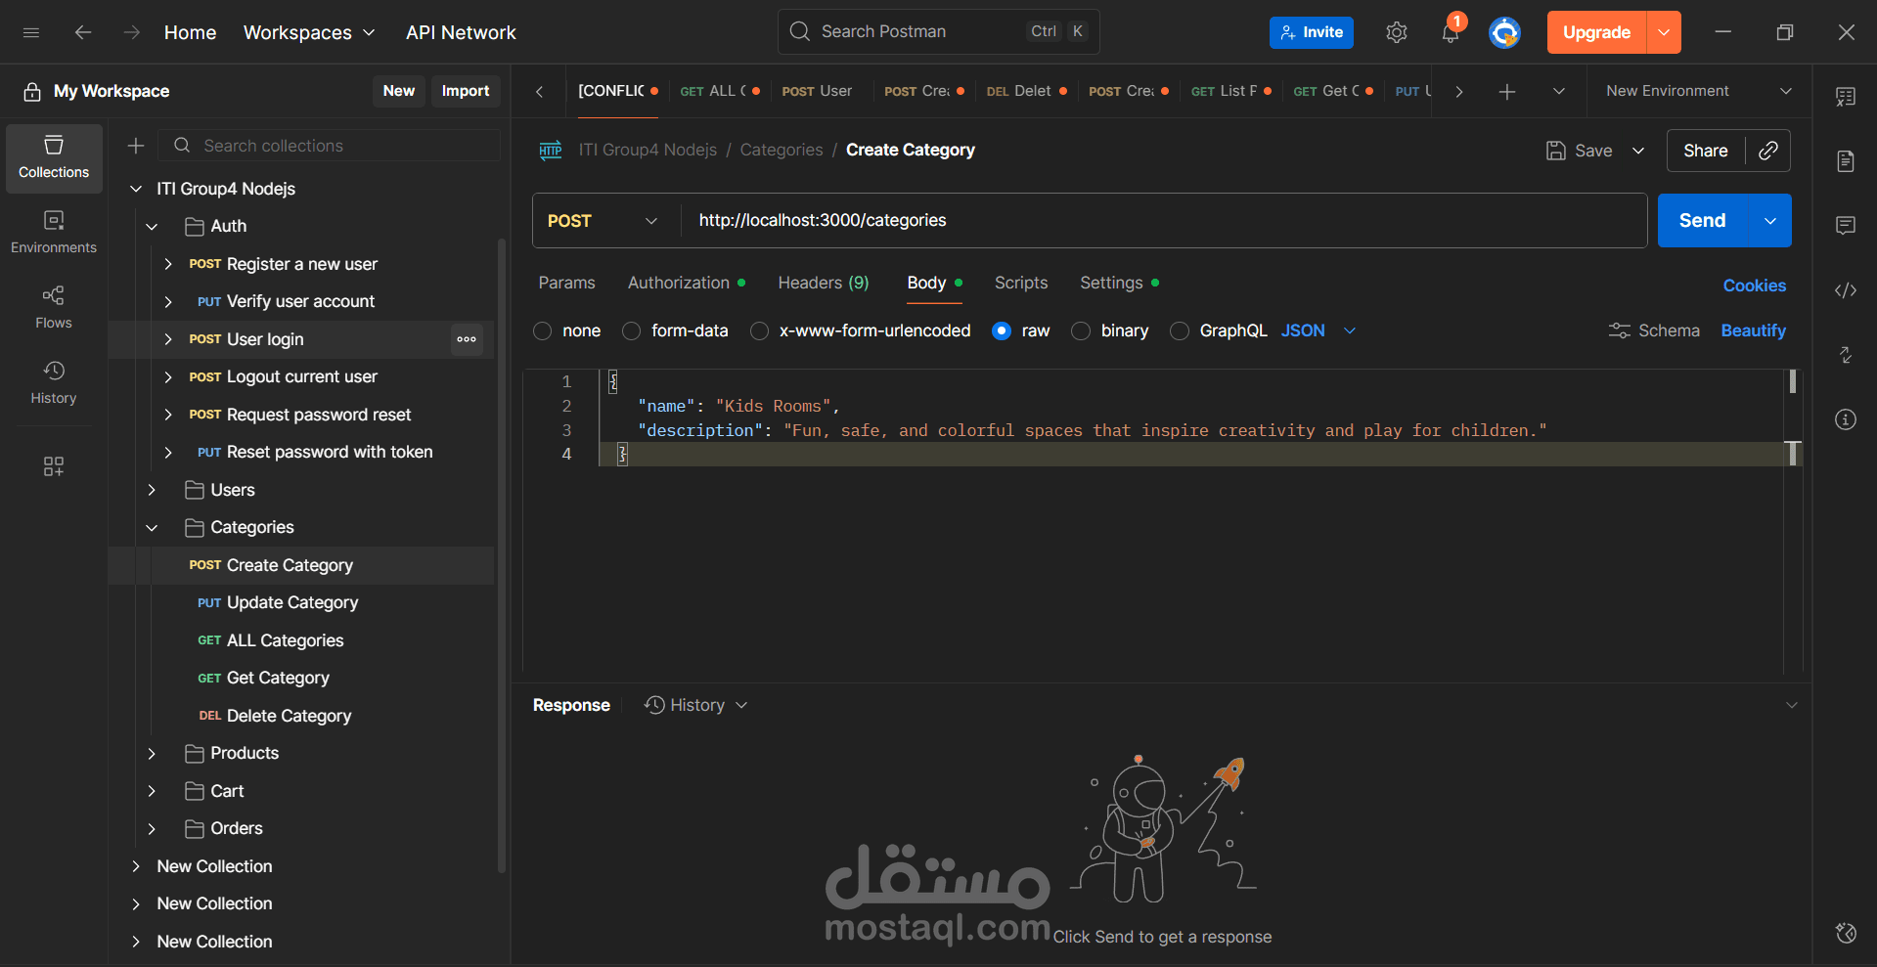
Task: Open the DEL Delet request tab
Action: (1026, 91)
